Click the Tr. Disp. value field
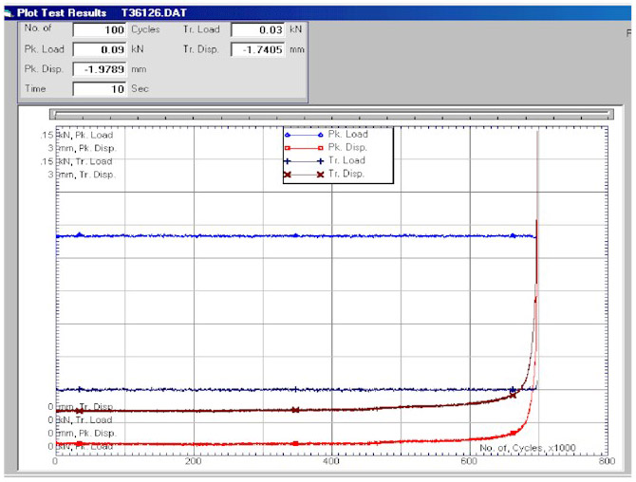 click(257, 49)
